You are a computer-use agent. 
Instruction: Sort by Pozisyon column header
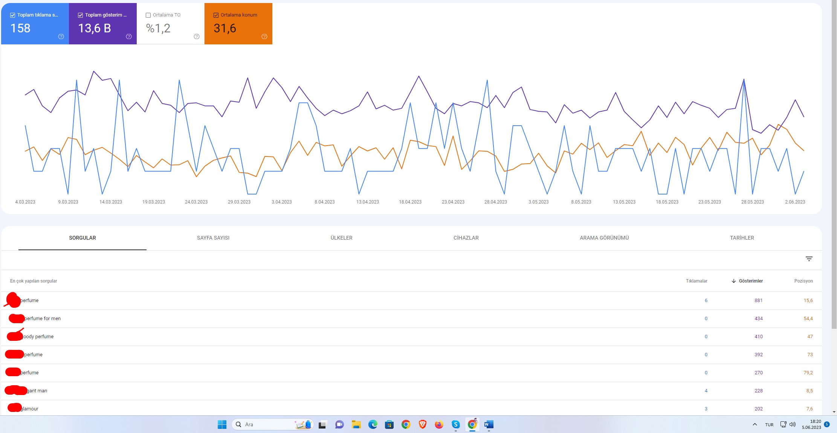coord(803,281)
